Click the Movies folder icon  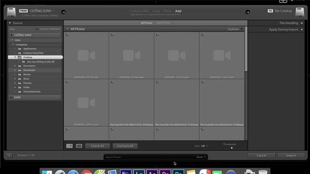pyautogui.click(x=19, y=74)
